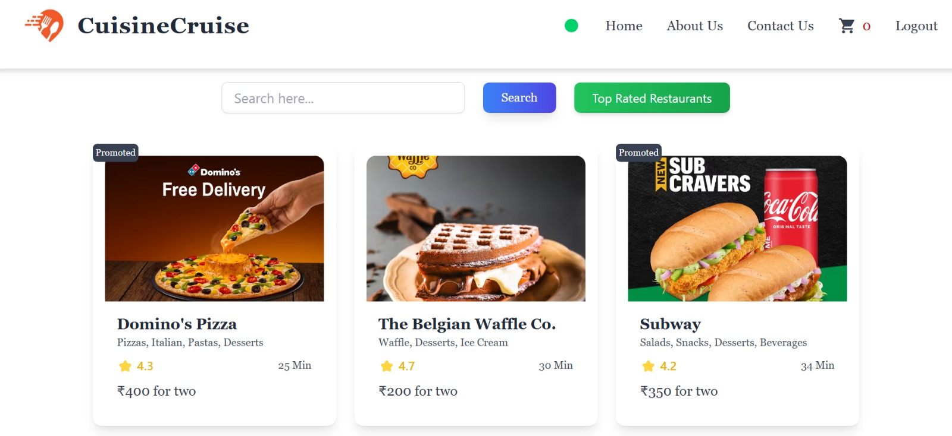
Task: Click the star icon on Domino's Pizza
Action: click(125, 366)
